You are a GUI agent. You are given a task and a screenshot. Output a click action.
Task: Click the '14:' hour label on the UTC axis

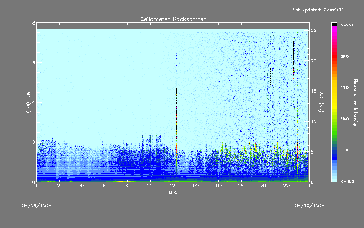[196, 186]
